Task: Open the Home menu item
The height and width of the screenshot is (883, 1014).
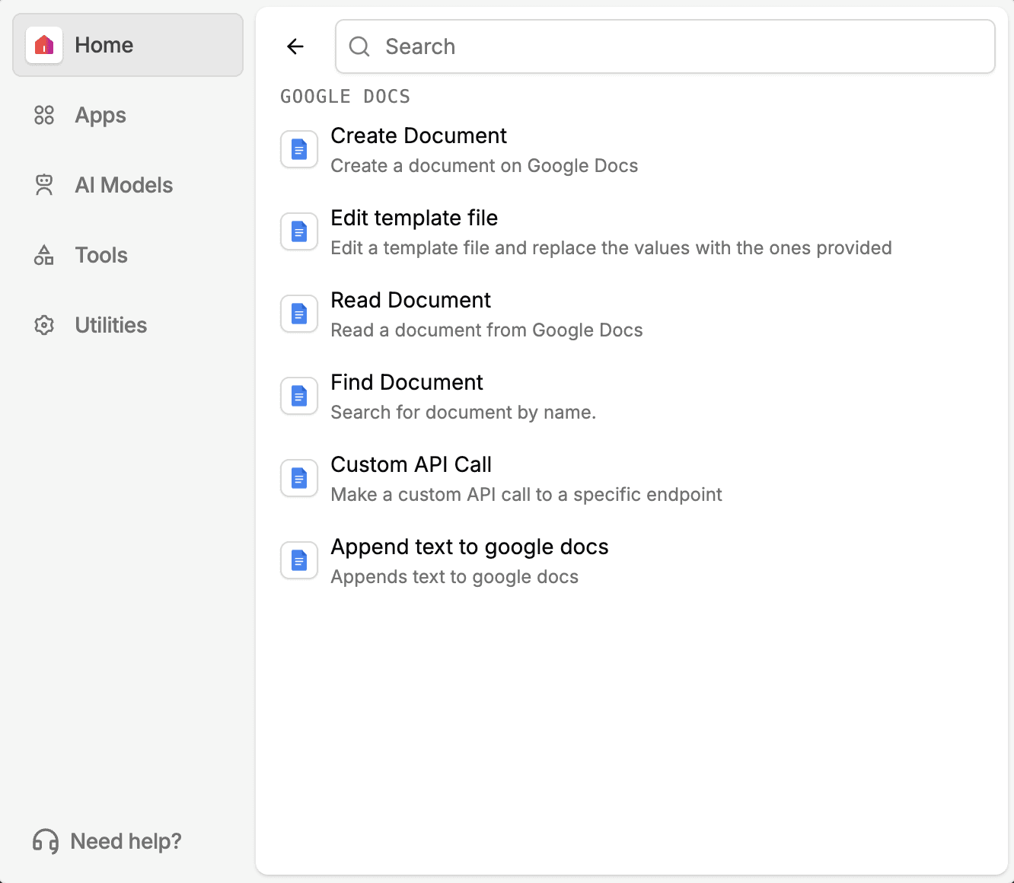Action: [x=128, y=45]
